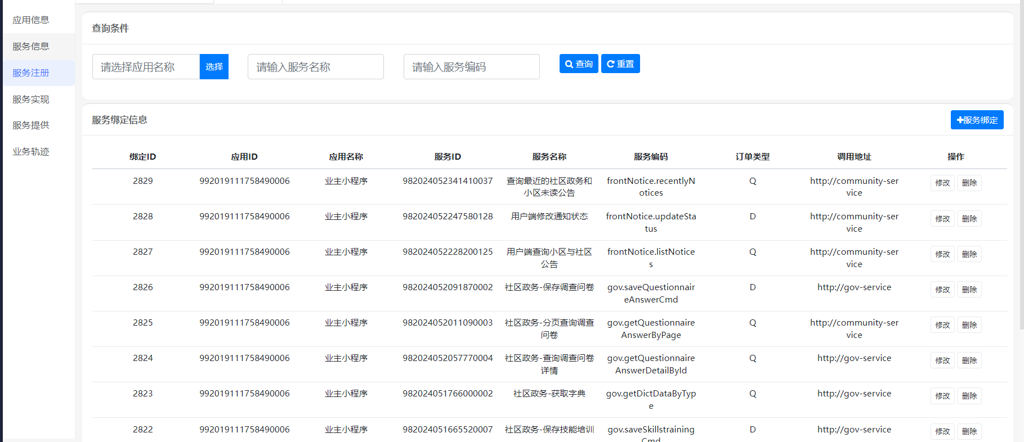Select service code gov.saveQuestionnaireAnswerCmd

tap(651, 293)
